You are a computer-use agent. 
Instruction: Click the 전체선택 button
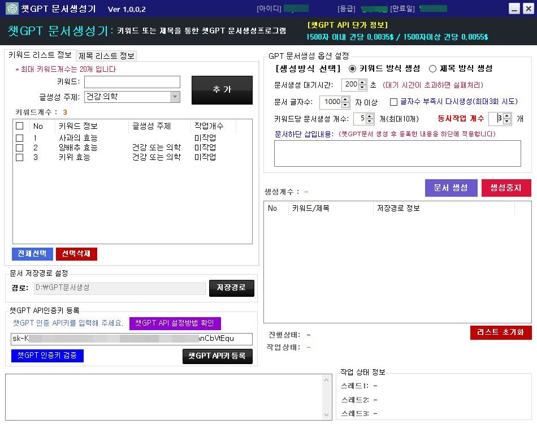click(32, 254)
